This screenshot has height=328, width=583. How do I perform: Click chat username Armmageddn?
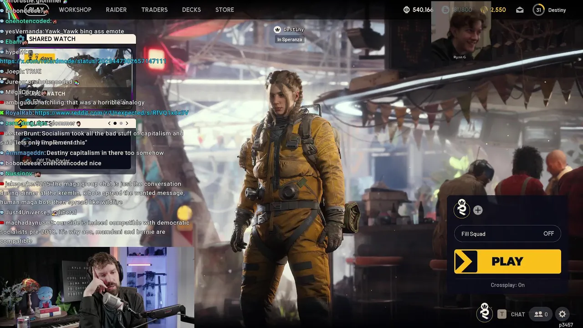pyautogui.click(x=25, y=153)
